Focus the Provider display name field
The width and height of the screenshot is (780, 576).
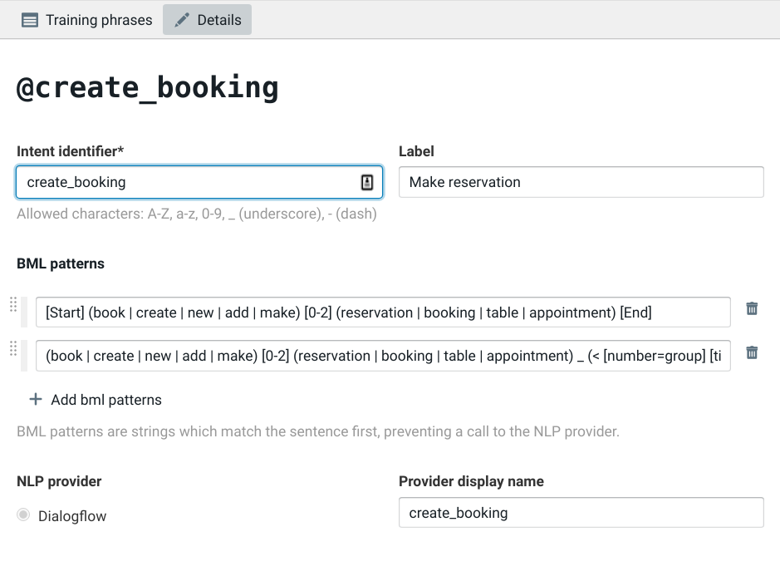coord(580,513)
